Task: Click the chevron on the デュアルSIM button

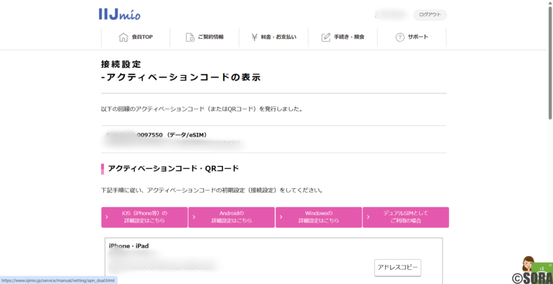Action: (368, 217)
